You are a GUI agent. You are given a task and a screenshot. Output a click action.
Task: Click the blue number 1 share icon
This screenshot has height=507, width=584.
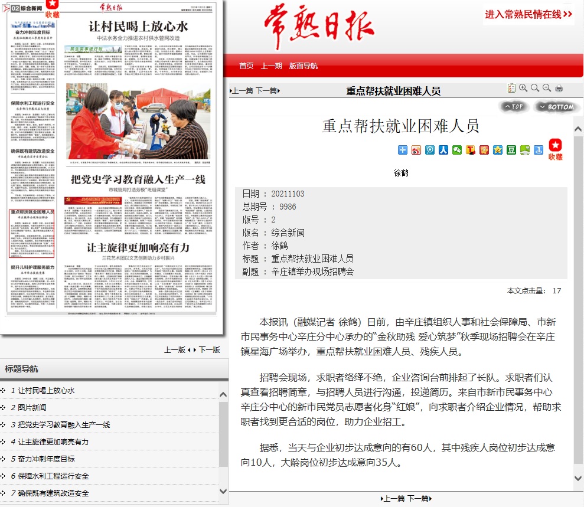coord(539,150)
